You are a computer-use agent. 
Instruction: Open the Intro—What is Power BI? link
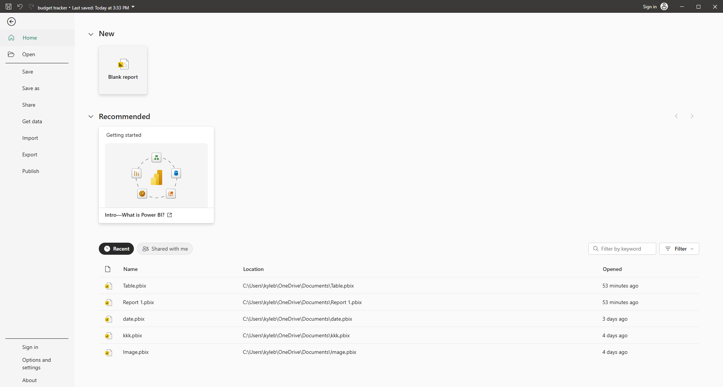coord(135,215)
